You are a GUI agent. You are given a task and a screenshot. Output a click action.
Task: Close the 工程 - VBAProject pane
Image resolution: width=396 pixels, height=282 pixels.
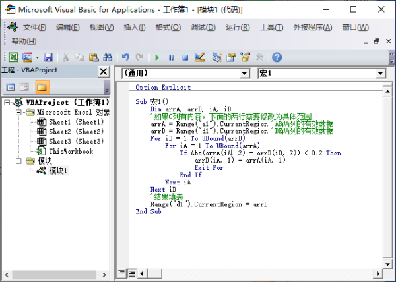(103, 71)
